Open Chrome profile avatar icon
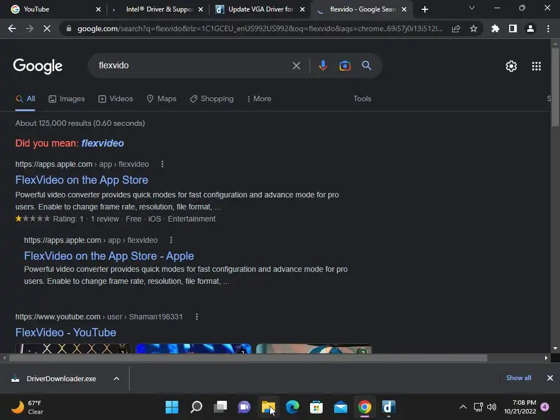This screenshot has height=420, width=560. click(x=530, y=28)
